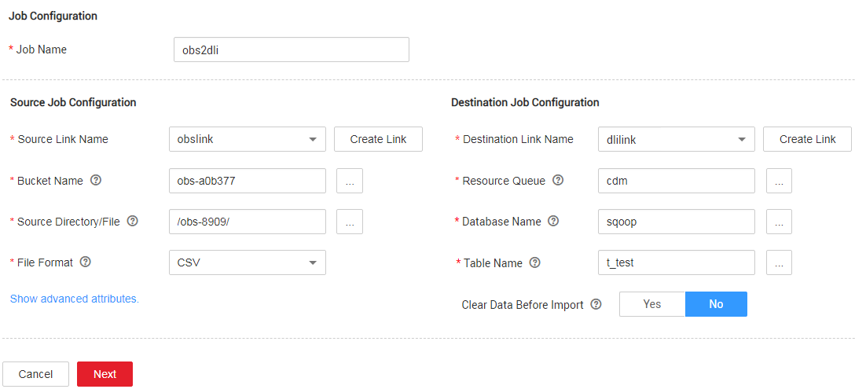Select Yes for Clear Data Before Import
Screen dimensions: 855x389
point(652,304)
